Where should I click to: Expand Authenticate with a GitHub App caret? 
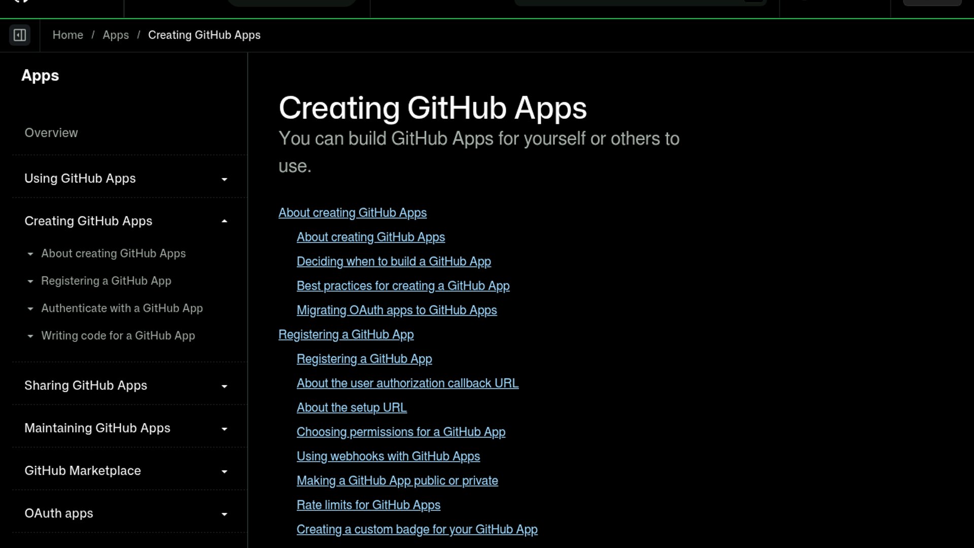[30, 309]
